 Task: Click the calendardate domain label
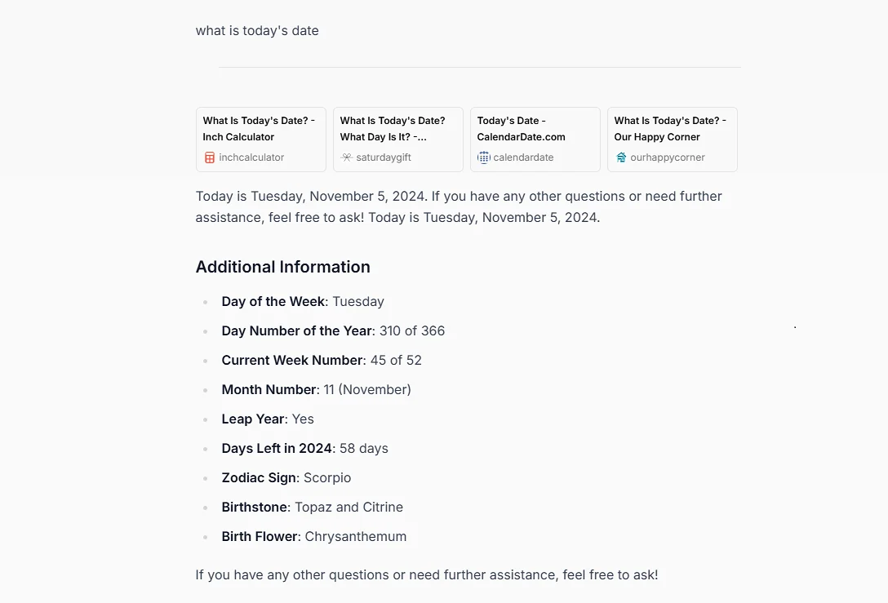point(523,157)
